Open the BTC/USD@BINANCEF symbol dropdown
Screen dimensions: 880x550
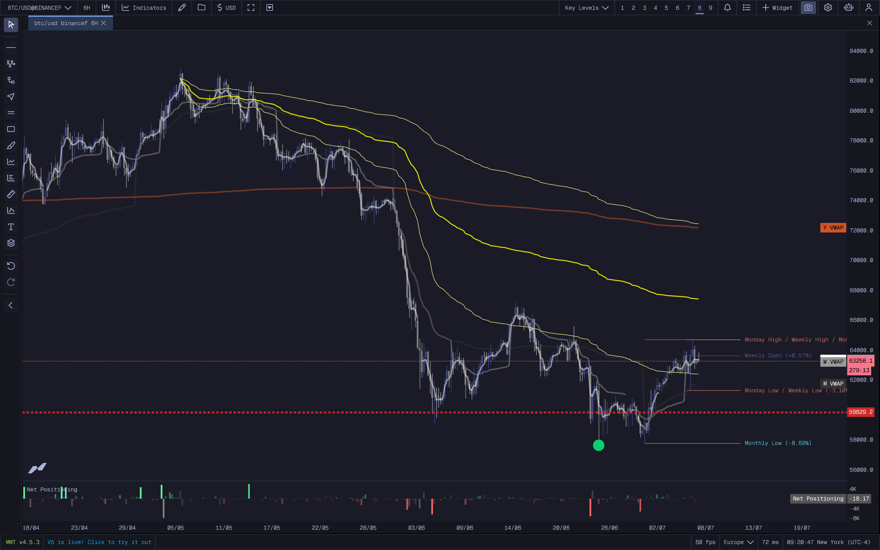point(39,8)
